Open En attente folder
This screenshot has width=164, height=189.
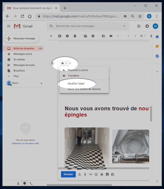23,59
